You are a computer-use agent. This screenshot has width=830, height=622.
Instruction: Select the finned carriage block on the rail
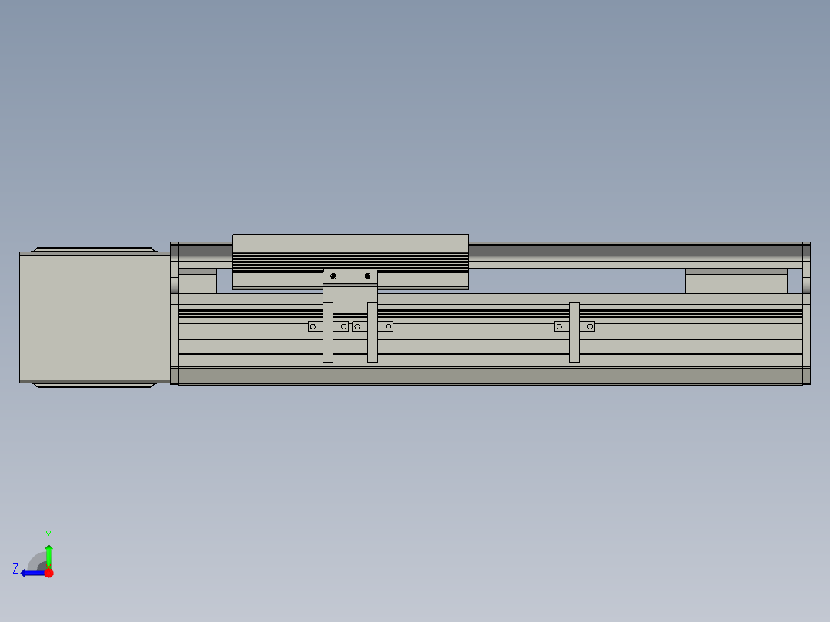(350, 256)
